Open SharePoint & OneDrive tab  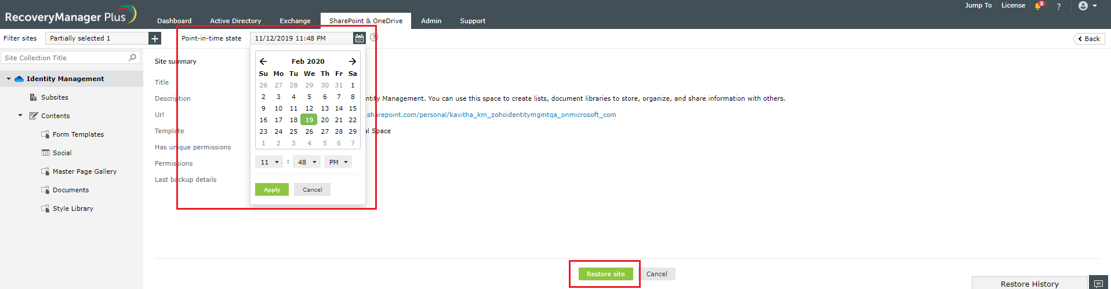point(366,21)
